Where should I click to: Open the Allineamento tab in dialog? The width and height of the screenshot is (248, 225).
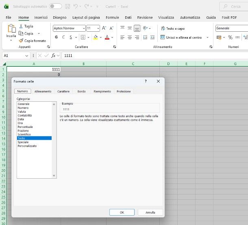click(43, 92)
